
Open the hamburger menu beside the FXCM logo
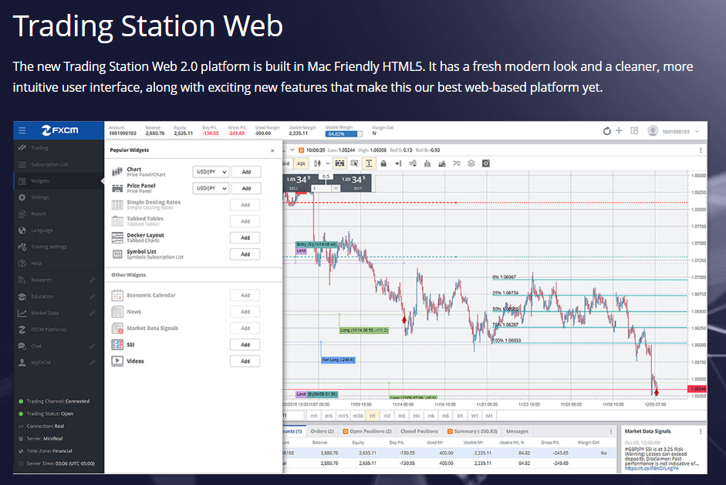(22, 130)
